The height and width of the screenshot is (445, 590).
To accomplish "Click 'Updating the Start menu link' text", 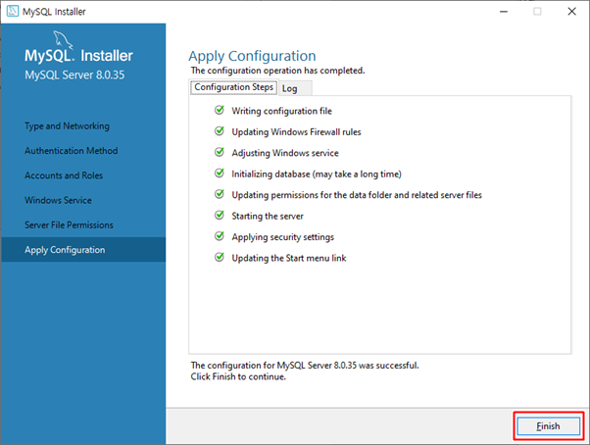I will pos(289,258).
